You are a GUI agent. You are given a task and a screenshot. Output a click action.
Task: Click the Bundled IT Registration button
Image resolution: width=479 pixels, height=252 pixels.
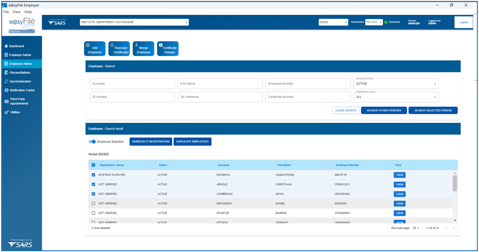pyautogui.click(x=151, y=142)
